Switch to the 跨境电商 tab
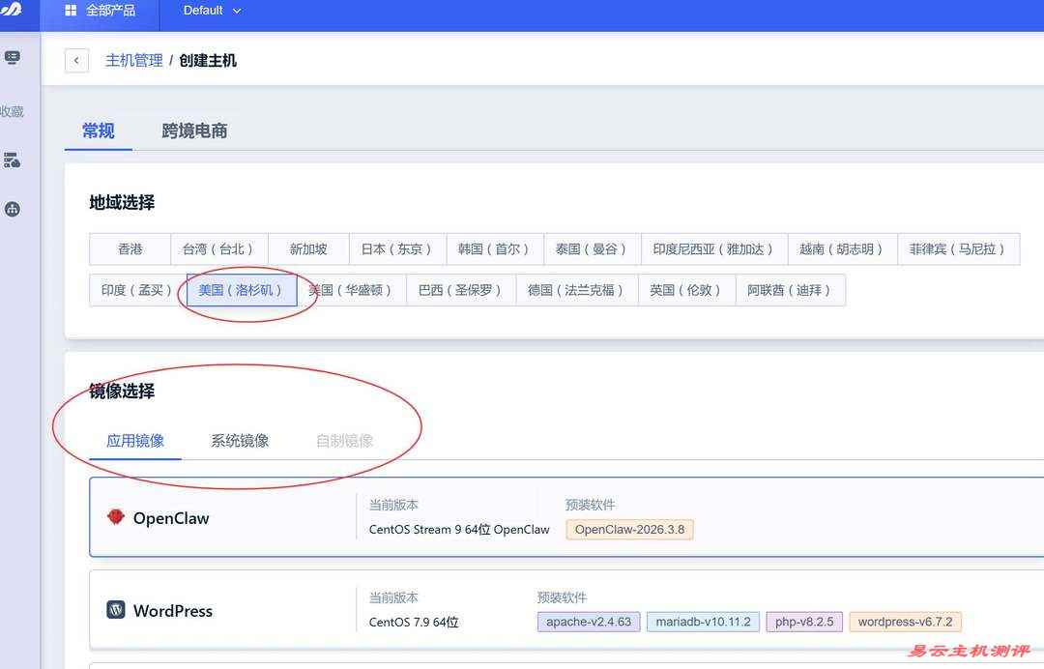 (194, 131)
